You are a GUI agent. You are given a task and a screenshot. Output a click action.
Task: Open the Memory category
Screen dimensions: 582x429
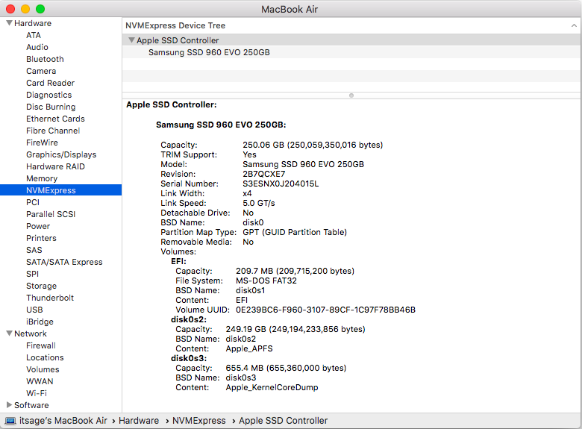tap(42, 178)
